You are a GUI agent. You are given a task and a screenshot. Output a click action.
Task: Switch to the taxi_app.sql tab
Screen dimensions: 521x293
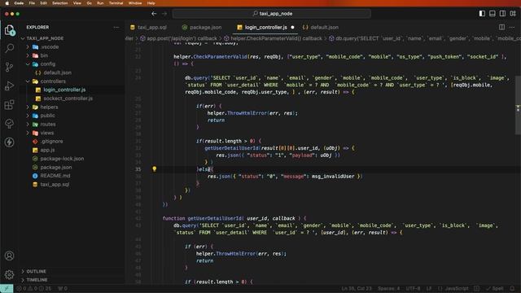pos(149,27)
